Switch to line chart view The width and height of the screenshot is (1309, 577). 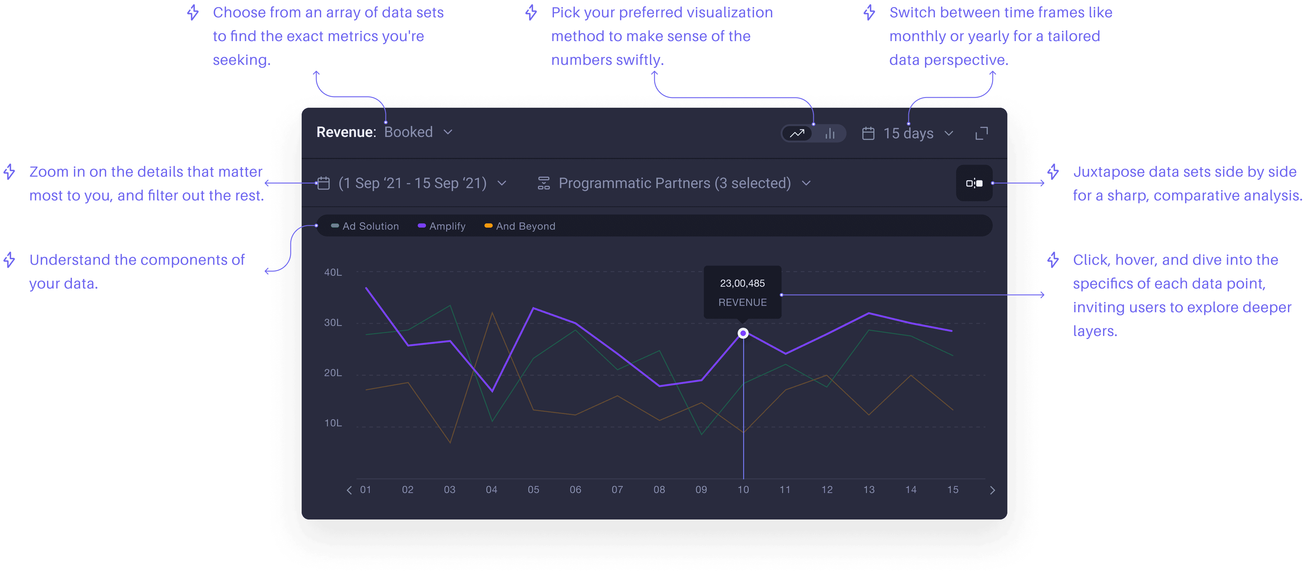click(x=797, y=134)
